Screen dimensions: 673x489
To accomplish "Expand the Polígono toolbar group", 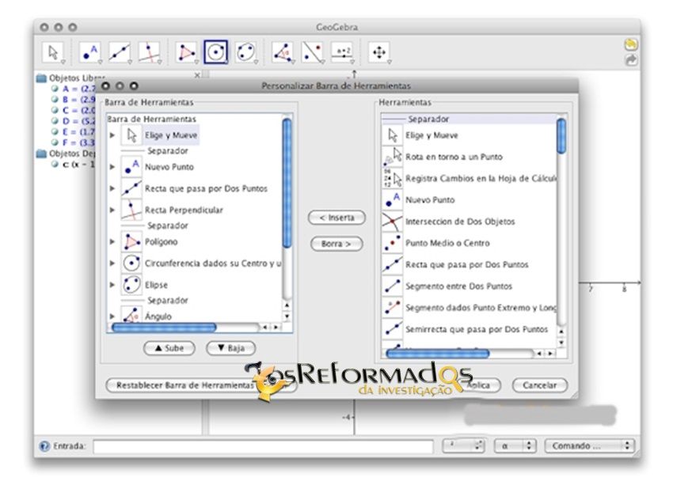I will [112, 242].
